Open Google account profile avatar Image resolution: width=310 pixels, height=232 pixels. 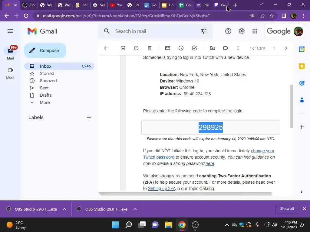[x=298, y=31]
